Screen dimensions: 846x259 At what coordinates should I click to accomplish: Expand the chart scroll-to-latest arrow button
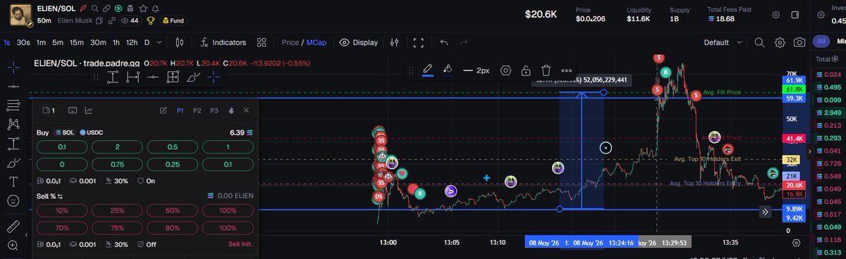click(765, 211)
